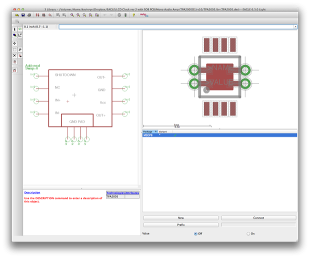The height and width of the screenshot is (258, 310).
Task: Click the Connect button
Action: click(x=258, y=218)
